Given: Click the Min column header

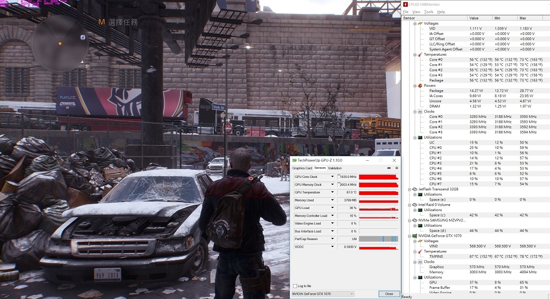Looking at the screenshot, I should (505, 18).
